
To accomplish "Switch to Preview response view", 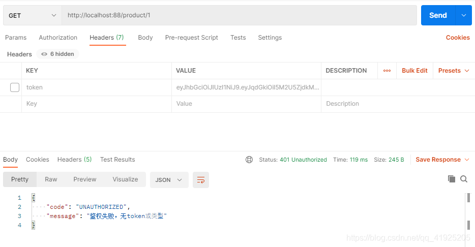I will pyautogui.click(x=85, y=179).
